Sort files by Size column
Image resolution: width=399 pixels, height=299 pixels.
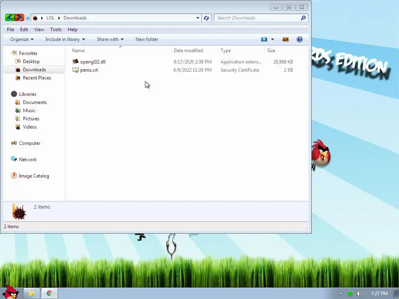click(x=271, y=50)
